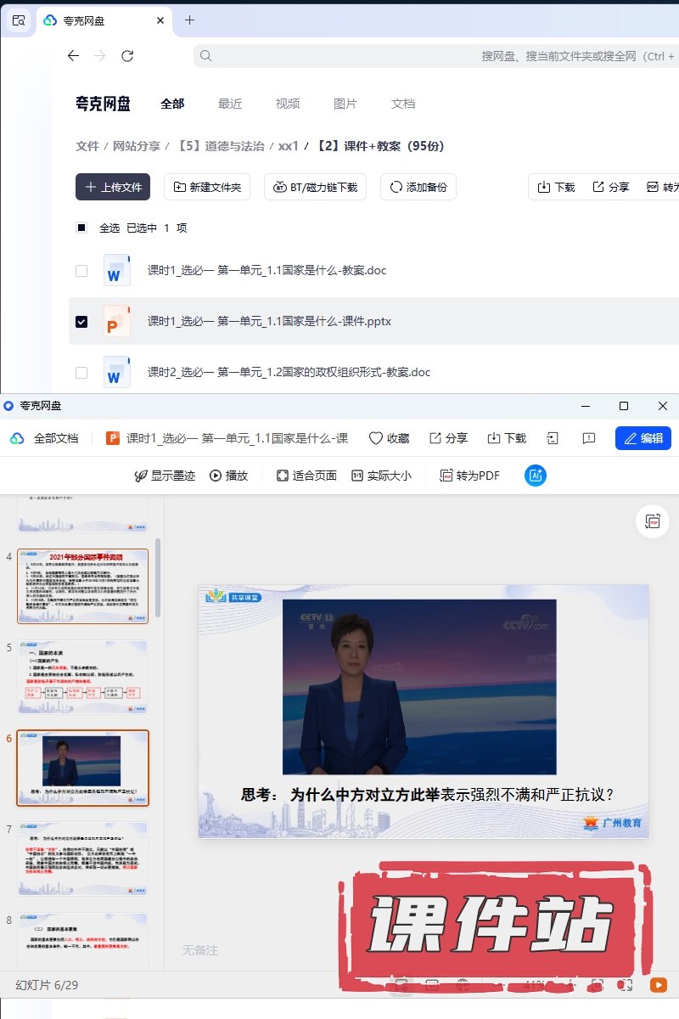Click the orange slideshow play icon in status bar
Viewport: 679px width, 1019px height.
658,985
